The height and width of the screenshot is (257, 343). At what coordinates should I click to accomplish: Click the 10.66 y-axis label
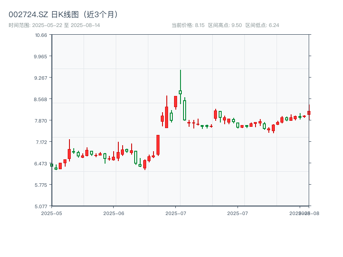coord(41,35)
